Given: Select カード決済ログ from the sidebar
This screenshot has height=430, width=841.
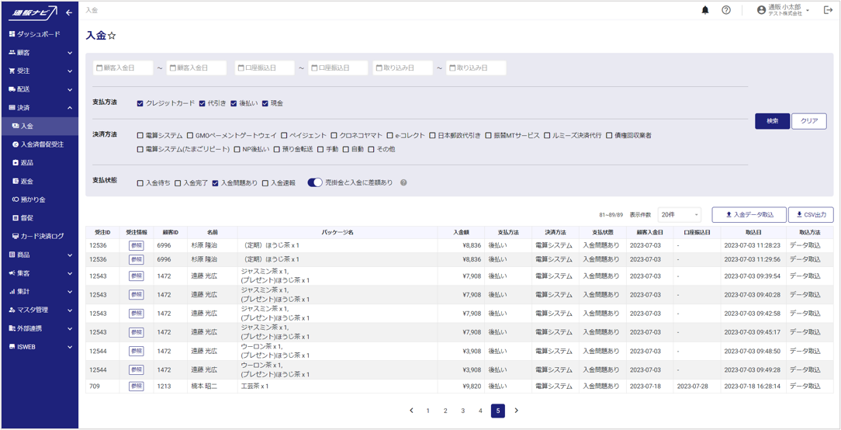Looking at the screenshot, I should coord(42,236).
